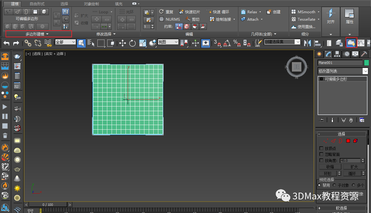This screenshot has width=371, height=213.
Task: Toggle Percent Snap
Action: coord(237,43)
